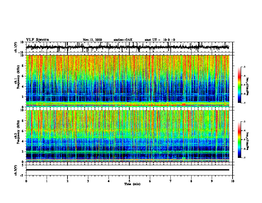Click the ch.2 PSD color scale bar
The width and height of the screenshot is (262, 203).
[x=239, y=140]
